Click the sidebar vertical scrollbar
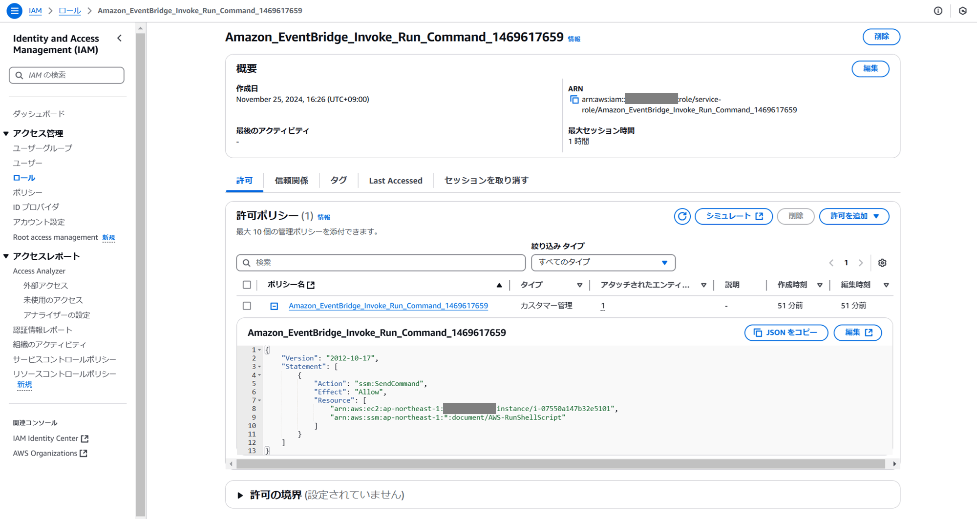Image resolution: width=977 pixels, height=519 pixels. click(x=141, y=273)
